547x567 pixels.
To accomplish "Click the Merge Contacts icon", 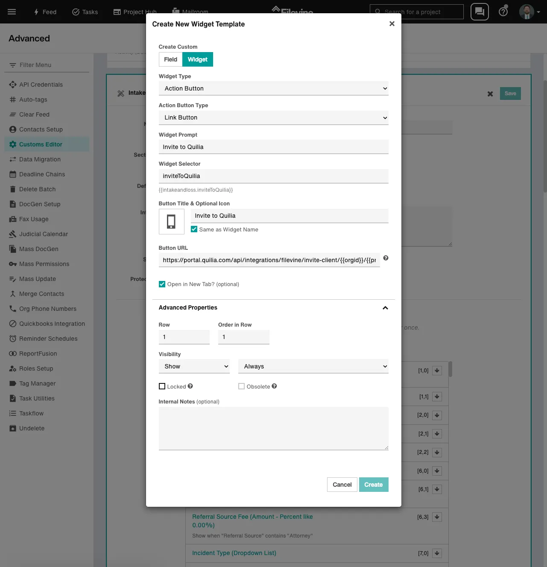I will tap(13, 294).
